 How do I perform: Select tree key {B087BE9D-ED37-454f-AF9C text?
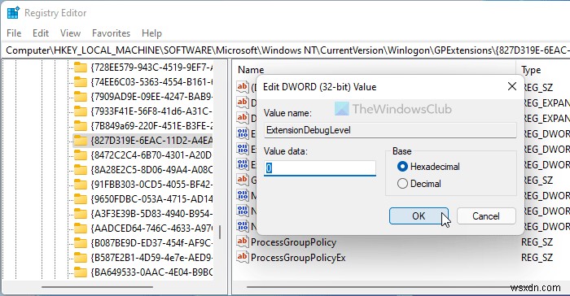pyautogui.click(x=151, y=242)
